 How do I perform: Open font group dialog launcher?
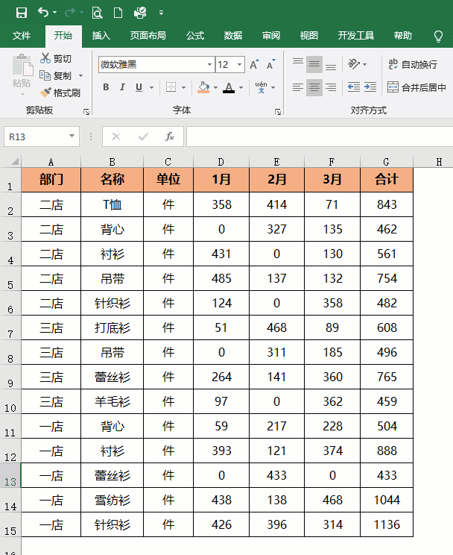[278, 112]
